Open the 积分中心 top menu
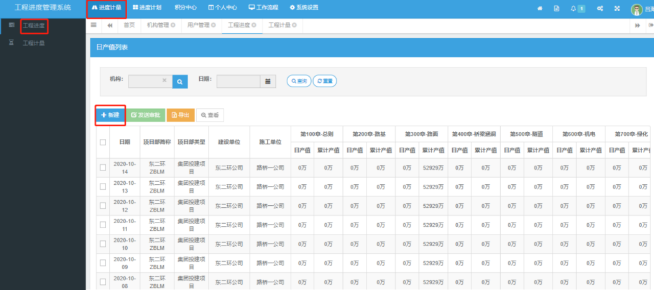654x290 pixels. tap(185, 8)
